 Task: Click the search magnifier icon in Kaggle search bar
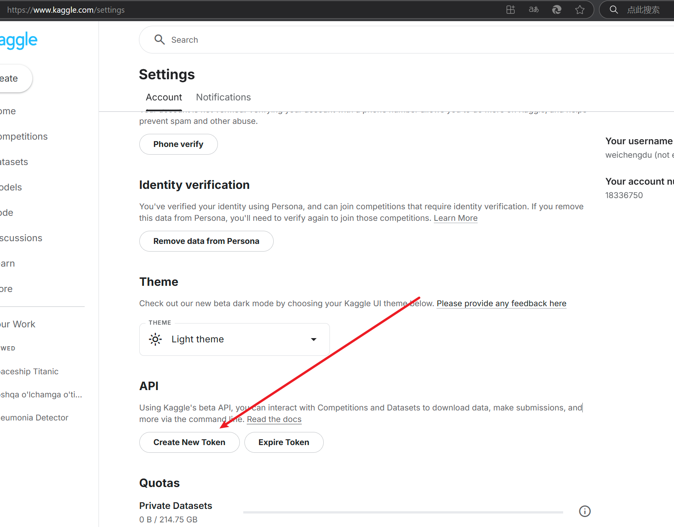click(x=159, y=40)
